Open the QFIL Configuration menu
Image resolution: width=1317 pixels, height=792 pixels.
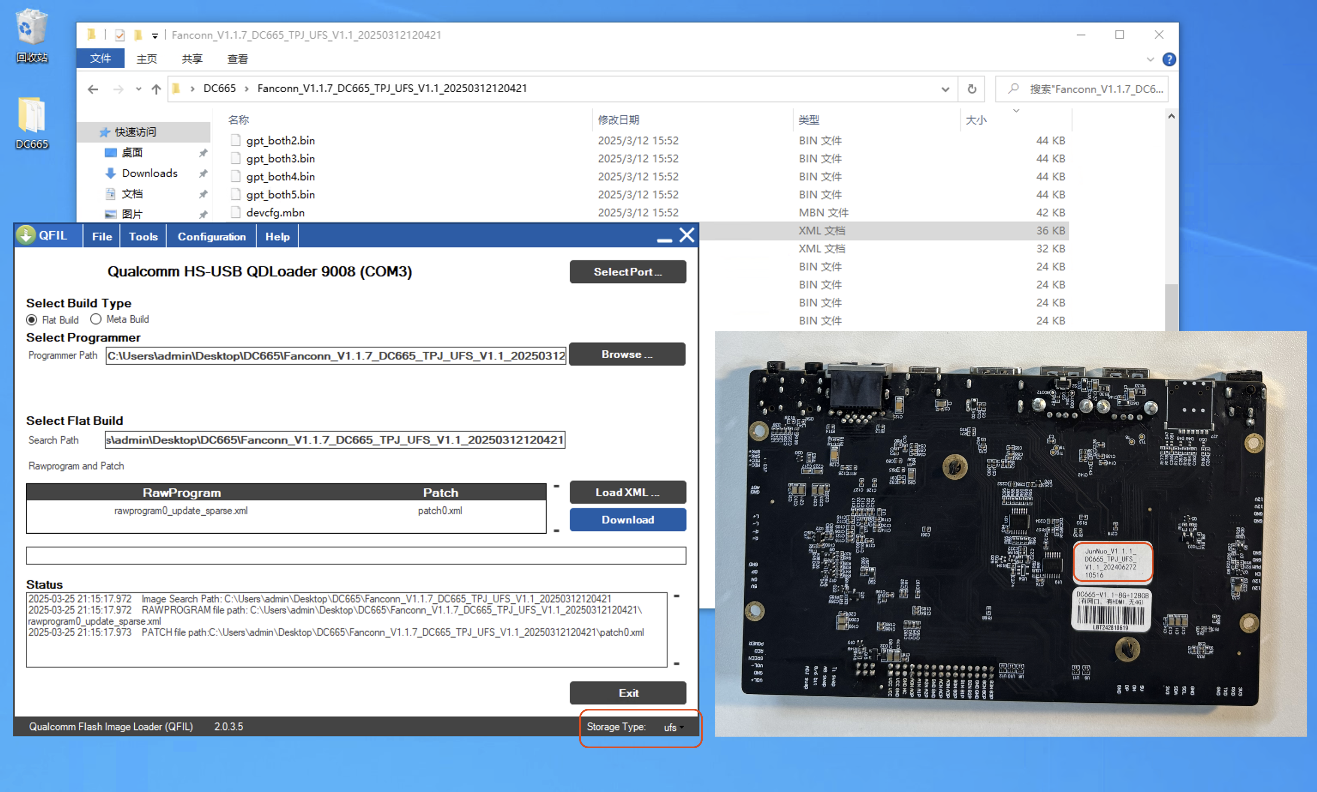coord(211,236)
